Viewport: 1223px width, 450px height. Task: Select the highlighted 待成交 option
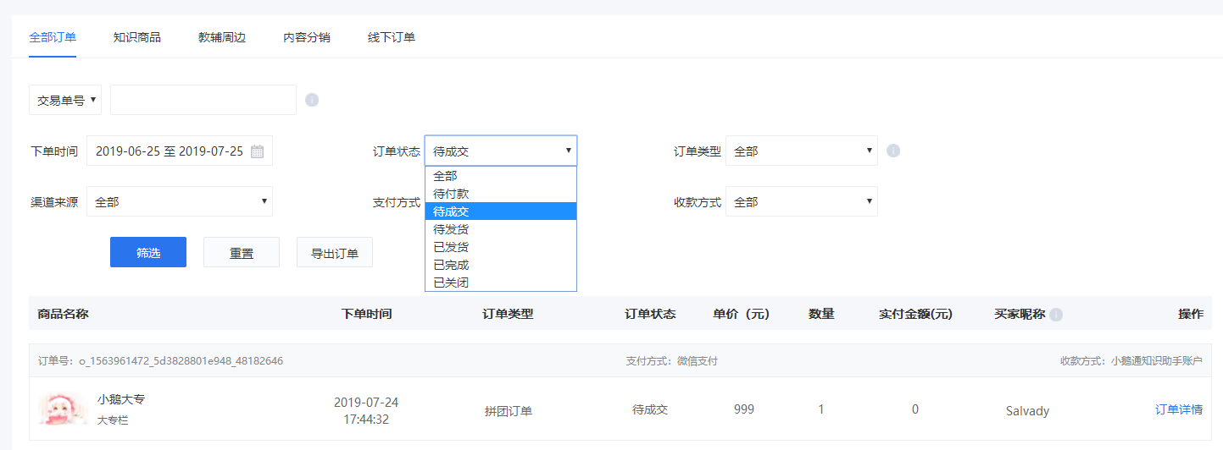501,211
